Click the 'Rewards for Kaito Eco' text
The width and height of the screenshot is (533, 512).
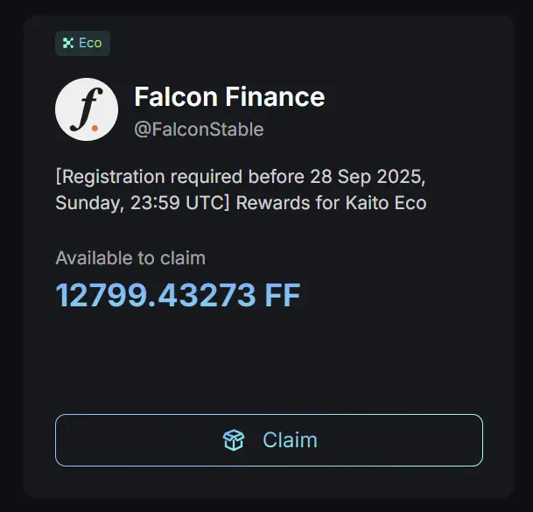331,203
